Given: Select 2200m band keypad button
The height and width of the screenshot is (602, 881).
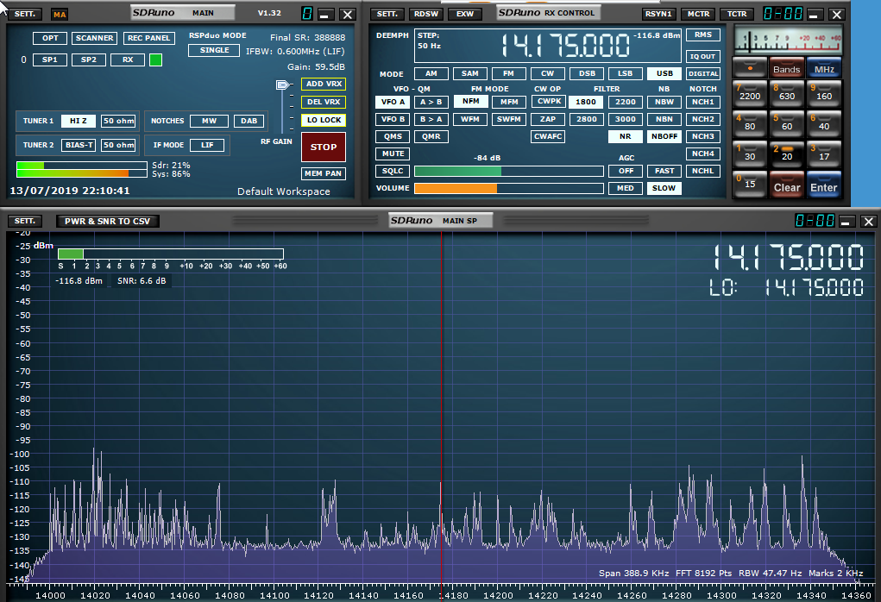Looking at the screenshot, I should (750, 94).
